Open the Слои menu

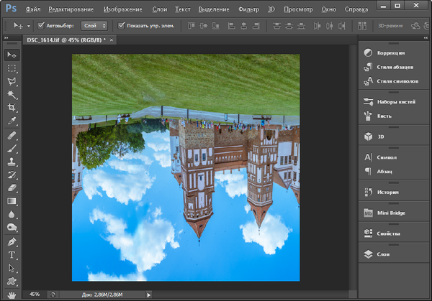[x=160, y=9]
